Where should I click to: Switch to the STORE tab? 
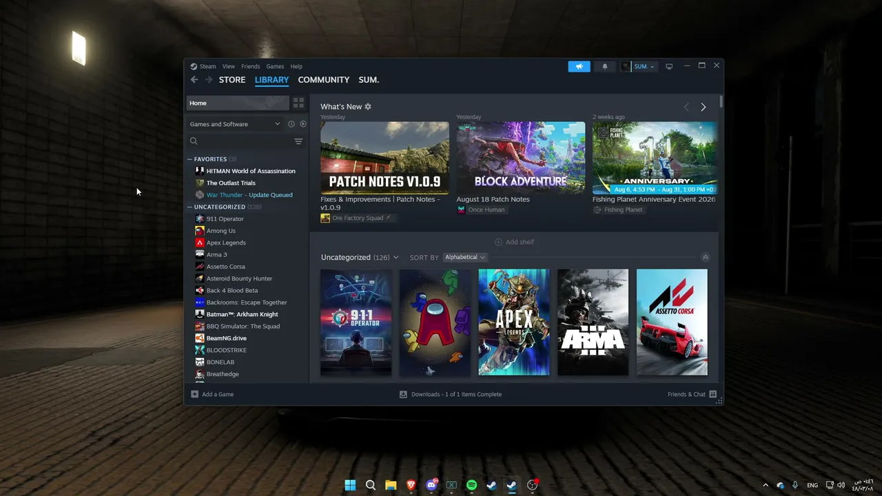click(232, 80)
